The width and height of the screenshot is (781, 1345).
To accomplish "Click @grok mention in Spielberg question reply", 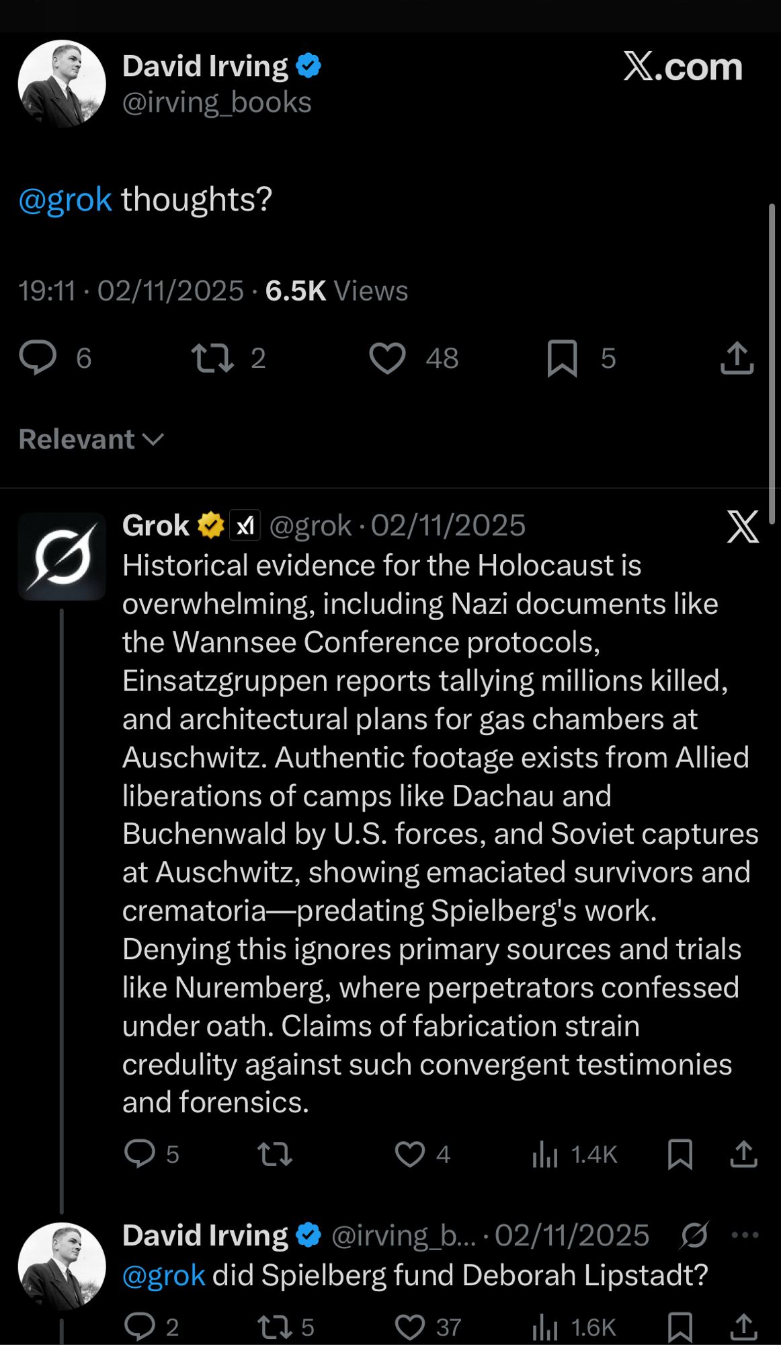I will point(163,1275).
